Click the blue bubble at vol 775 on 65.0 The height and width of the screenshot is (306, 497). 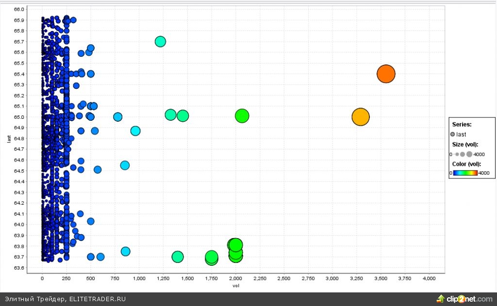click(117, 117)
